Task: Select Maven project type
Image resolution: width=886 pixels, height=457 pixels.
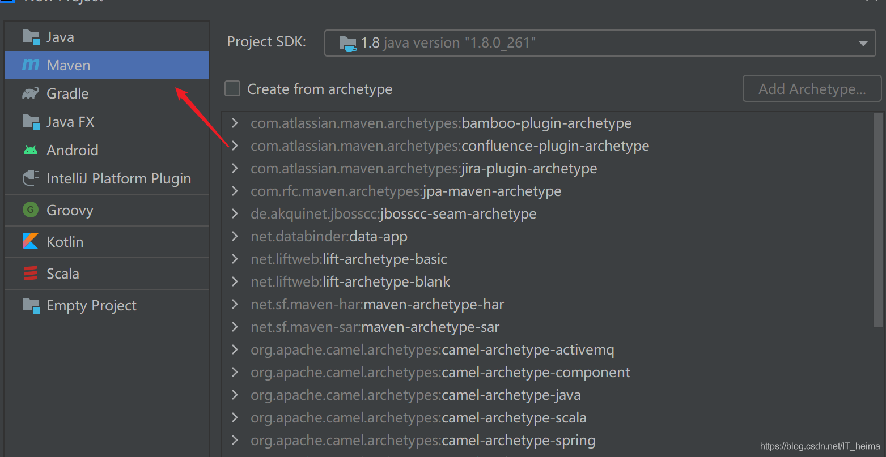Action: pyautogui.click(x=107, y=65)
